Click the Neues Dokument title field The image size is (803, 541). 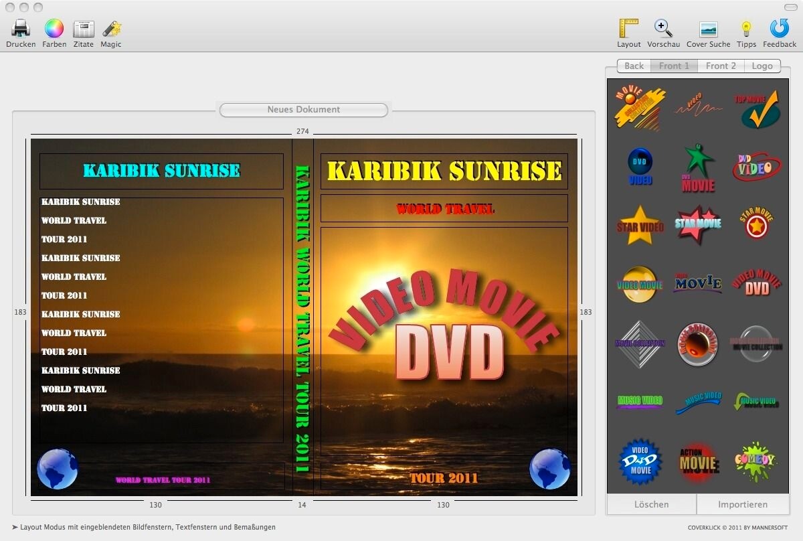coord(304,110)
